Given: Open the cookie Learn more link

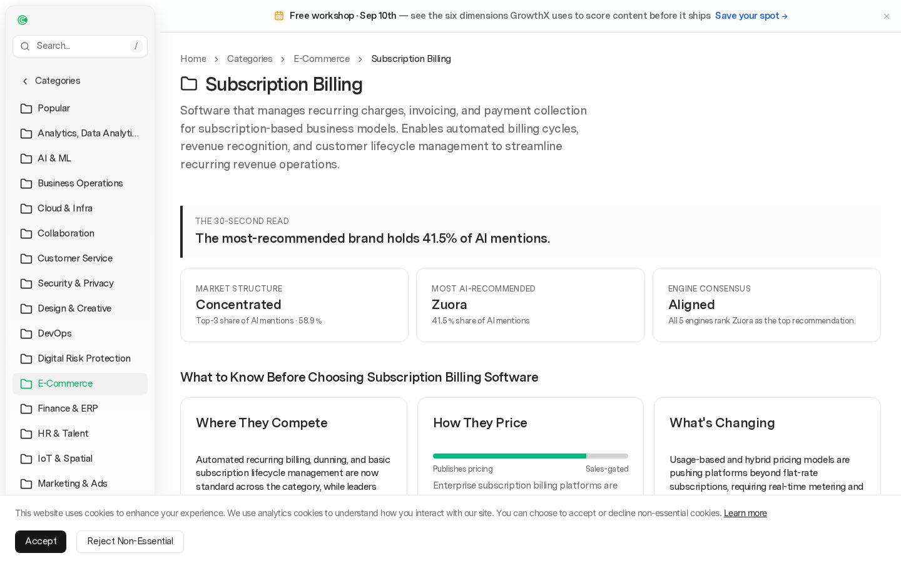Looking at the screenshot, I should (x=745, y=514).
